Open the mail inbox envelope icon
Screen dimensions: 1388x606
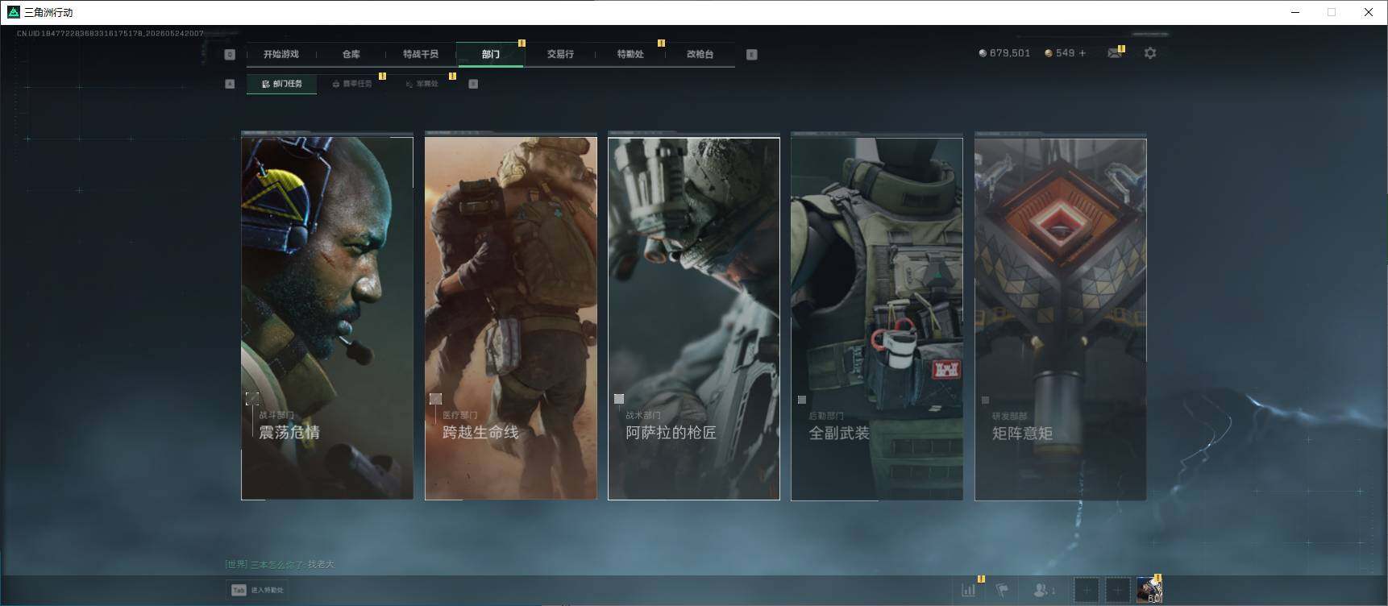coord(1115,53)
